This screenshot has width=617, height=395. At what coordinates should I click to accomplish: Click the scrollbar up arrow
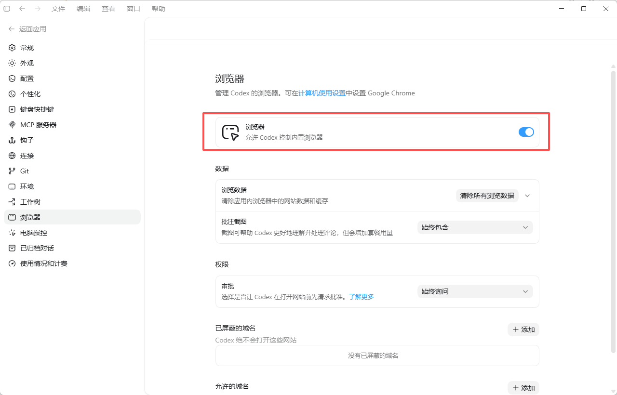(613, 66)
